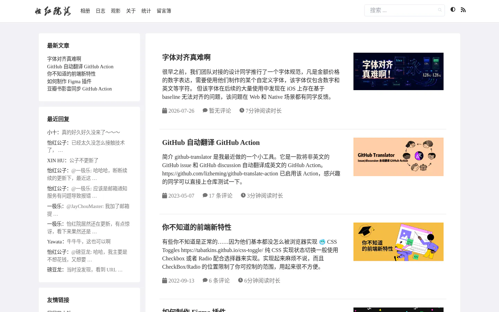This screenshot has width=499, height=312.
Task: Open the post titled 字体对齐真难啊
Action: 186,58
